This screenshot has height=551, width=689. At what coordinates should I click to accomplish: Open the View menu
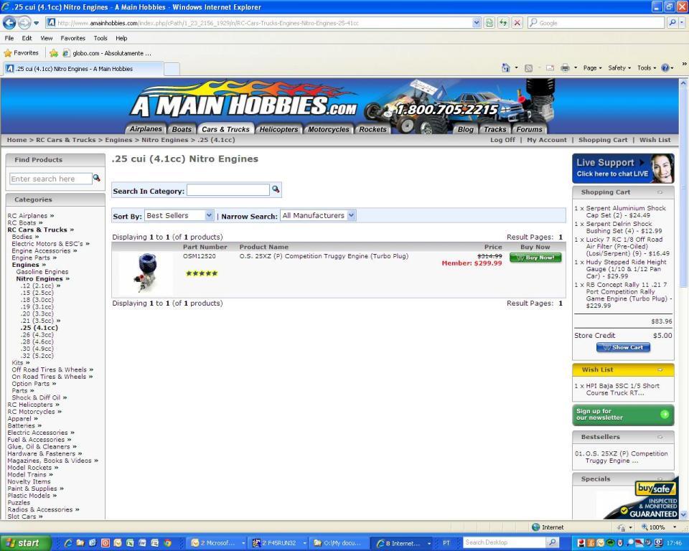[47, 38]
